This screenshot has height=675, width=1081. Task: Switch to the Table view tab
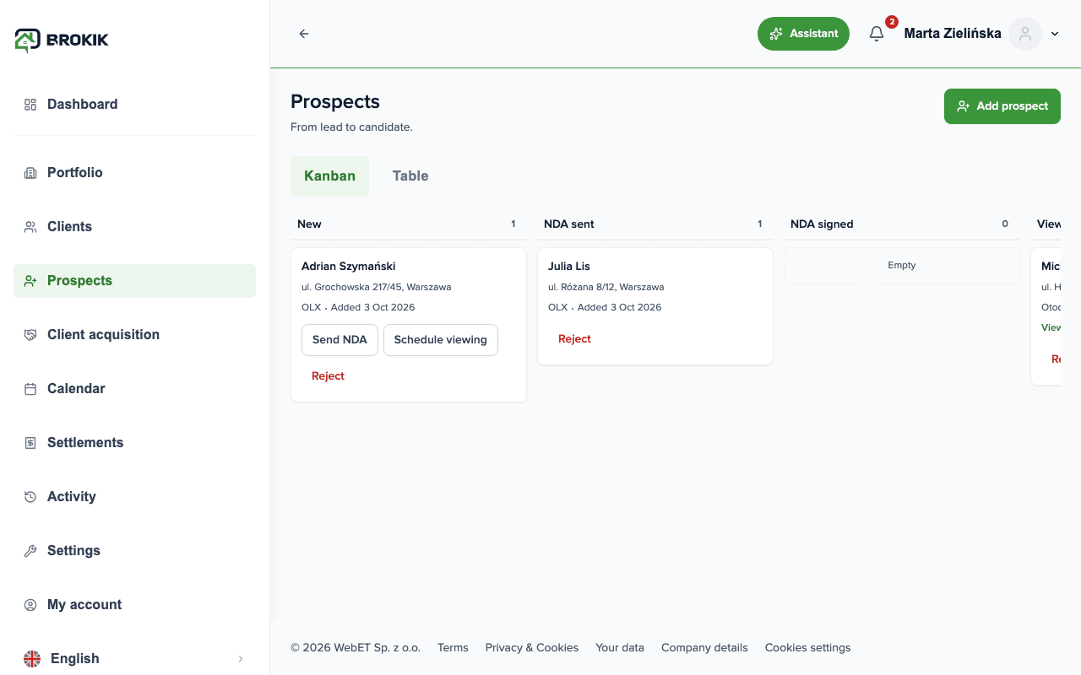point(410,176)
